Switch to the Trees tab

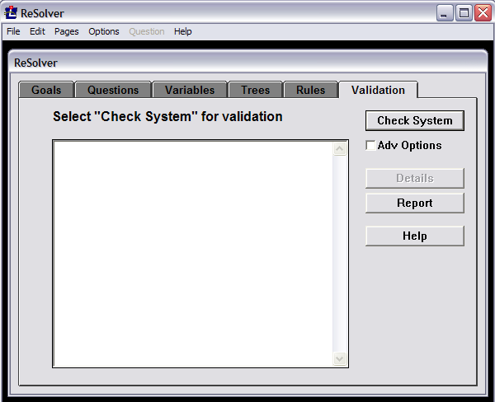point(256,90)
